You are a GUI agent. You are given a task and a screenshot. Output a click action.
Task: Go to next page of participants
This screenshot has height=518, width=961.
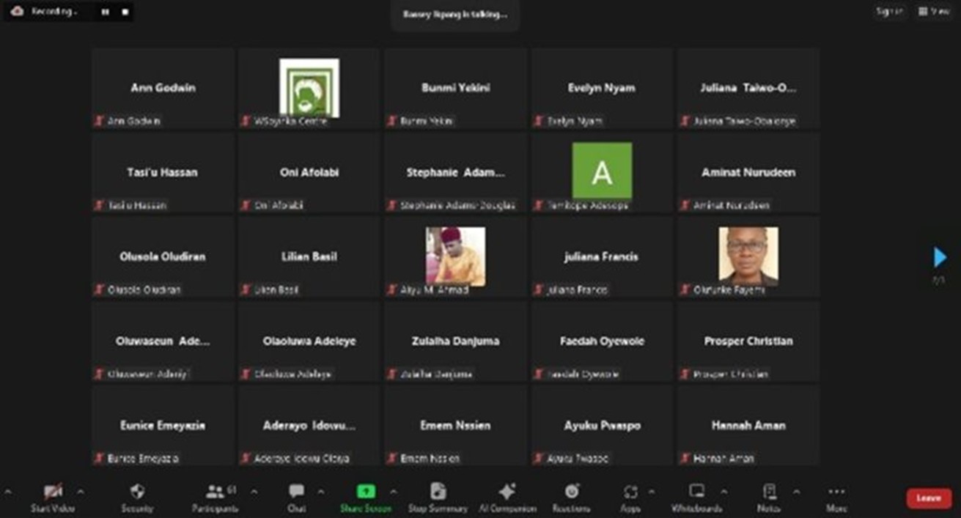pyautogui.click(x=940, y=257)
